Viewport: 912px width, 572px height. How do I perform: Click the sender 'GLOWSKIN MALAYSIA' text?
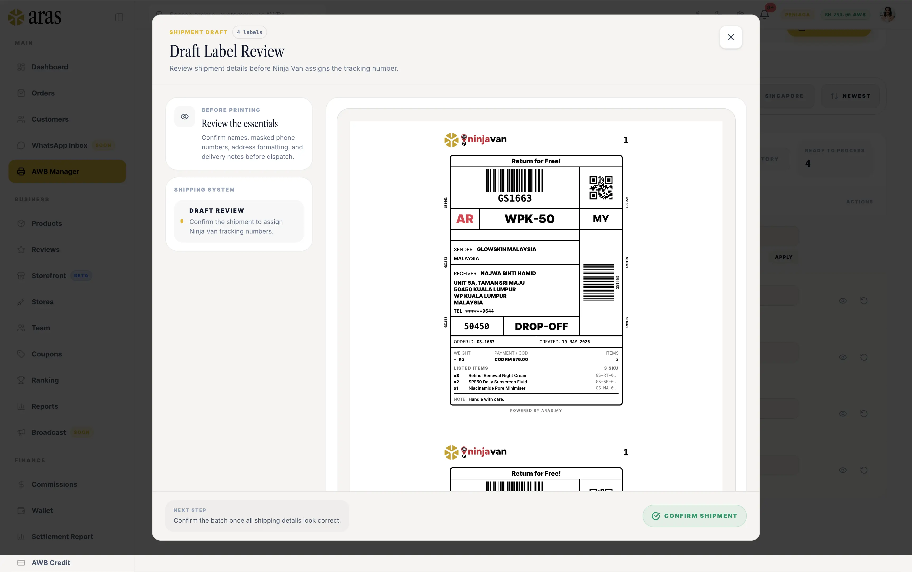[506, 249]
